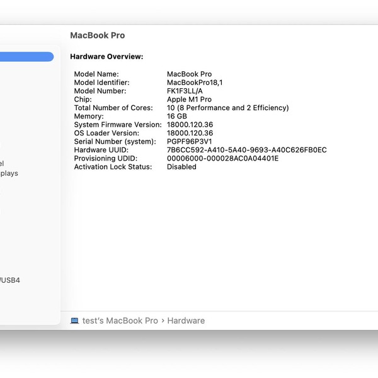Click the "Model Identifier:" label

pos(101,83)
